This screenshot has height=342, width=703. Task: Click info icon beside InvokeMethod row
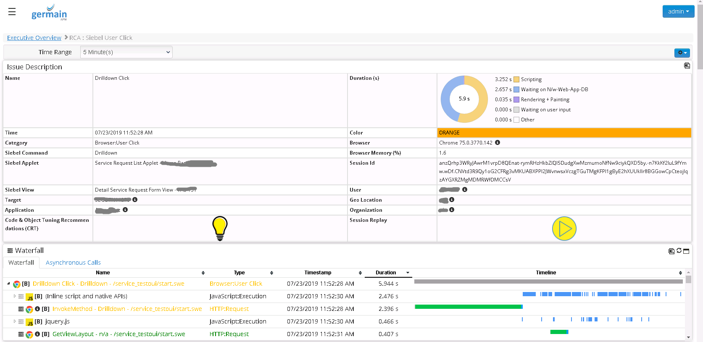[37, 309]
